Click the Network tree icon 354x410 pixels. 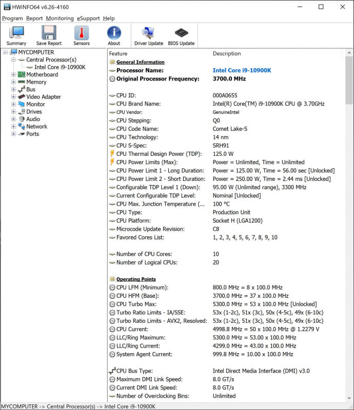tap(22, 126)
